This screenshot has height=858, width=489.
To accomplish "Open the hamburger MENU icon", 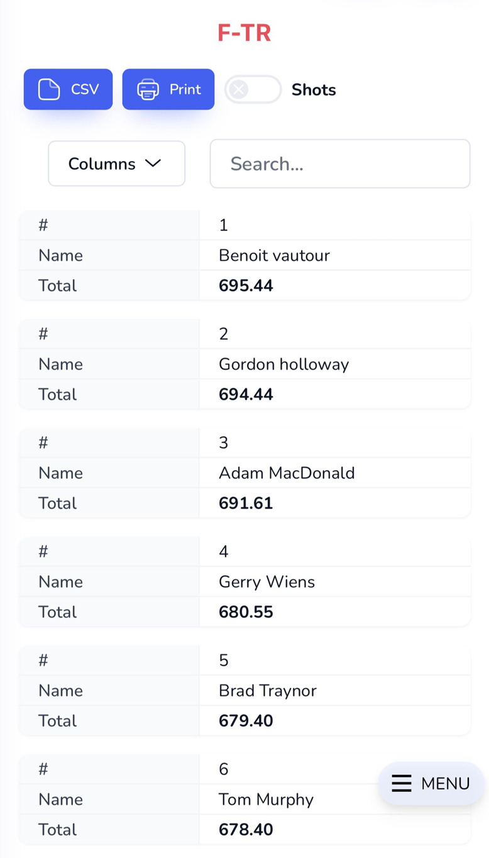I will 402,783.
